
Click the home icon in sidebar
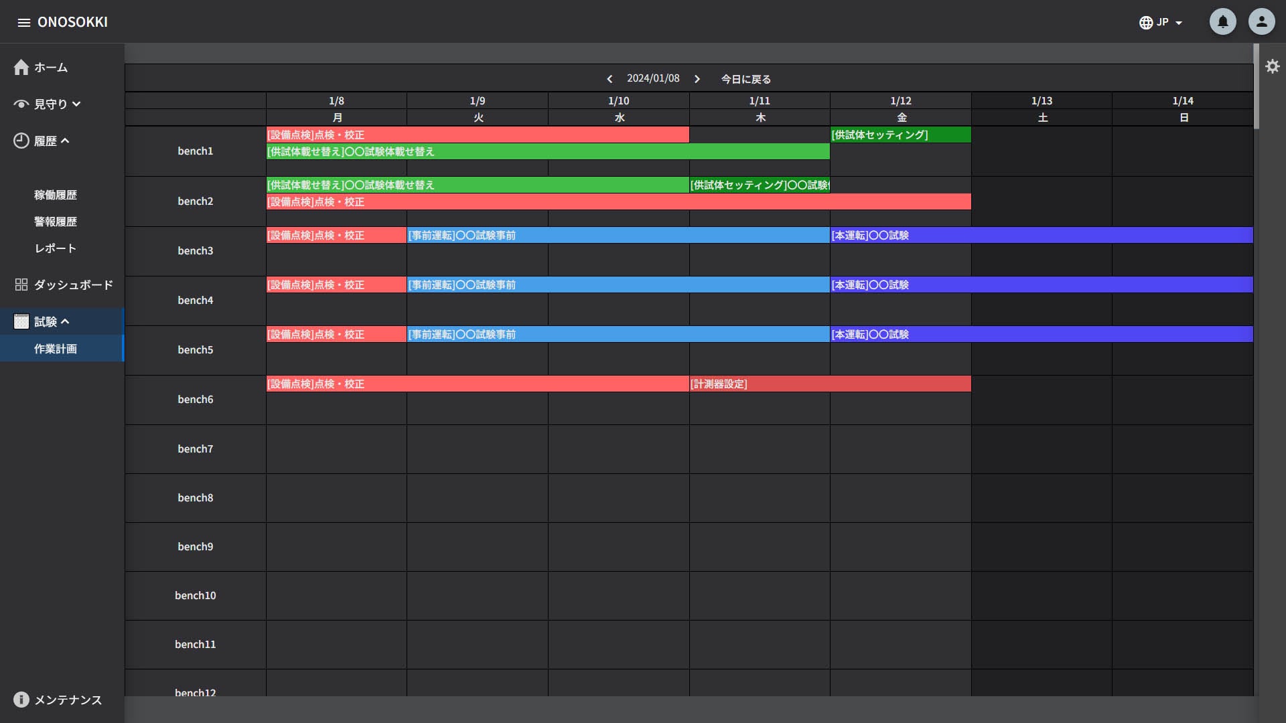coord(21,68)
